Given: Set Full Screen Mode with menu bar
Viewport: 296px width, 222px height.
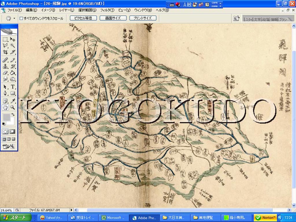Looking at the screenshot, I should [9, 139].
